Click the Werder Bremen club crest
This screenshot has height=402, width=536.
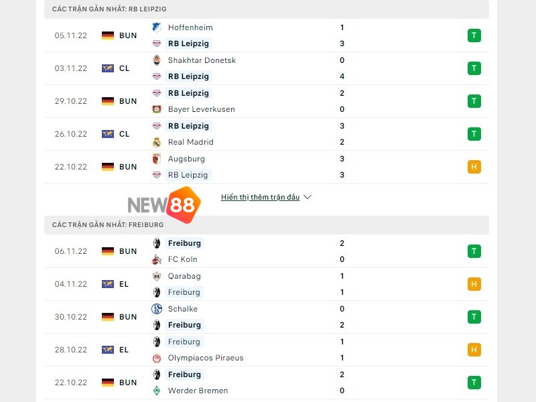[157, 391]
